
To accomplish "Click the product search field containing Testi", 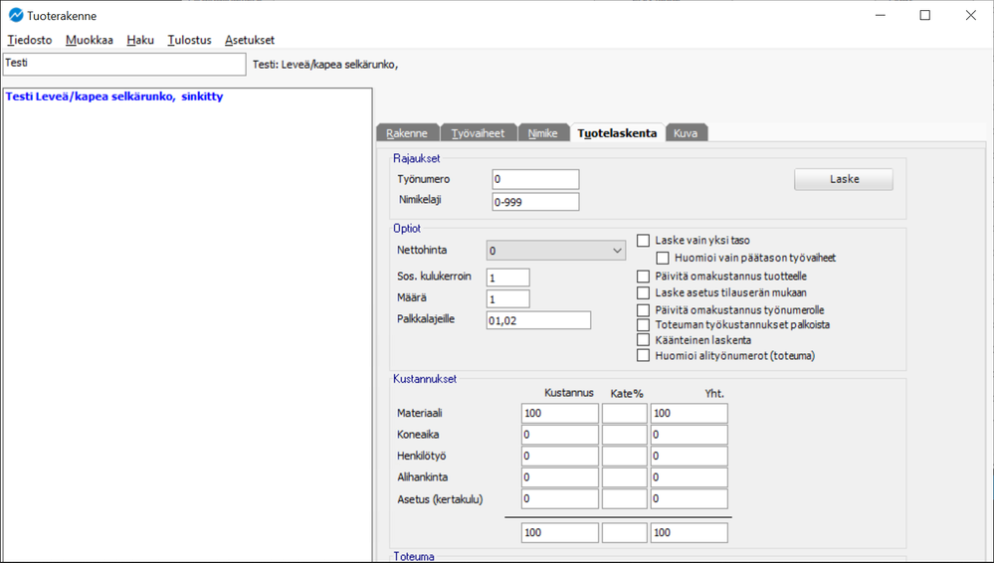I will point(124,64).
